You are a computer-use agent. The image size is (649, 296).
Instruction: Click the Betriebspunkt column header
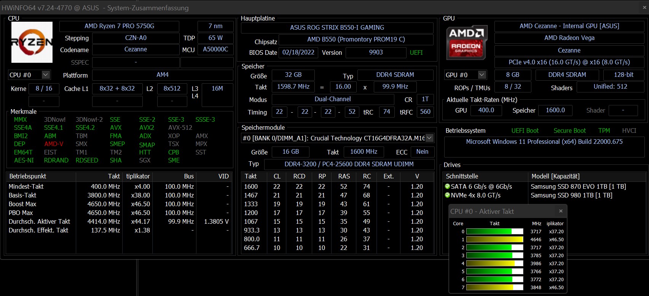point(41,177)
